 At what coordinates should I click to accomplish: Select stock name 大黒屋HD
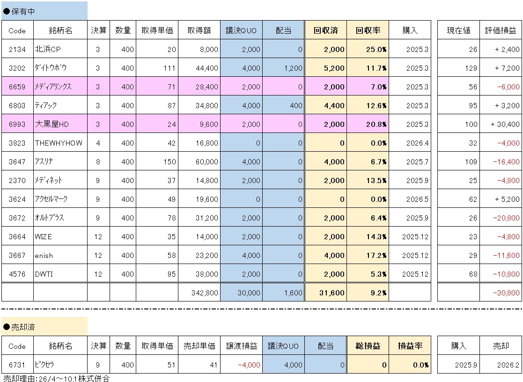click(x=52, y=124)
